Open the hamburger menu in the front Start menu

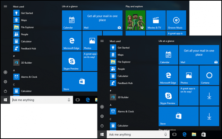pyautogui.click(x=102, y=41)
